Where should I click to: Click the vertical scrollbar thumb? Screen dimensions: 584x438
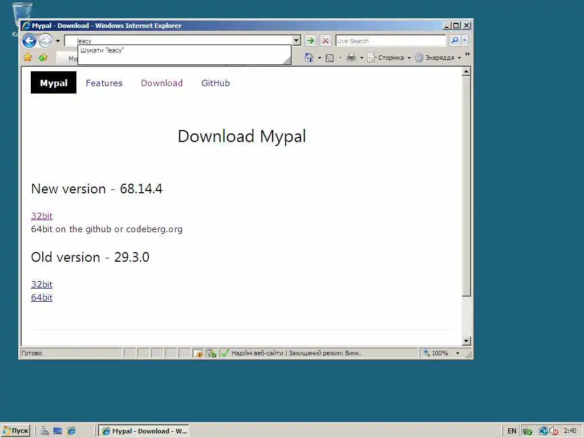467,186
